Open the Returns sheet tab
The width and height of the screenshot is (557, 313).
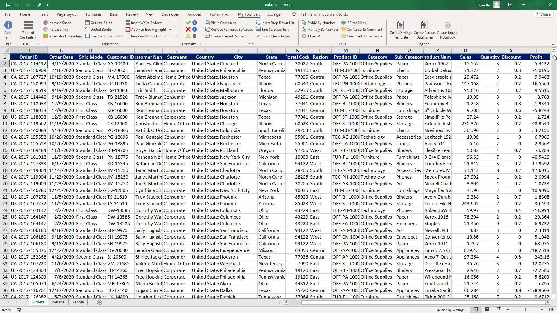58,302
